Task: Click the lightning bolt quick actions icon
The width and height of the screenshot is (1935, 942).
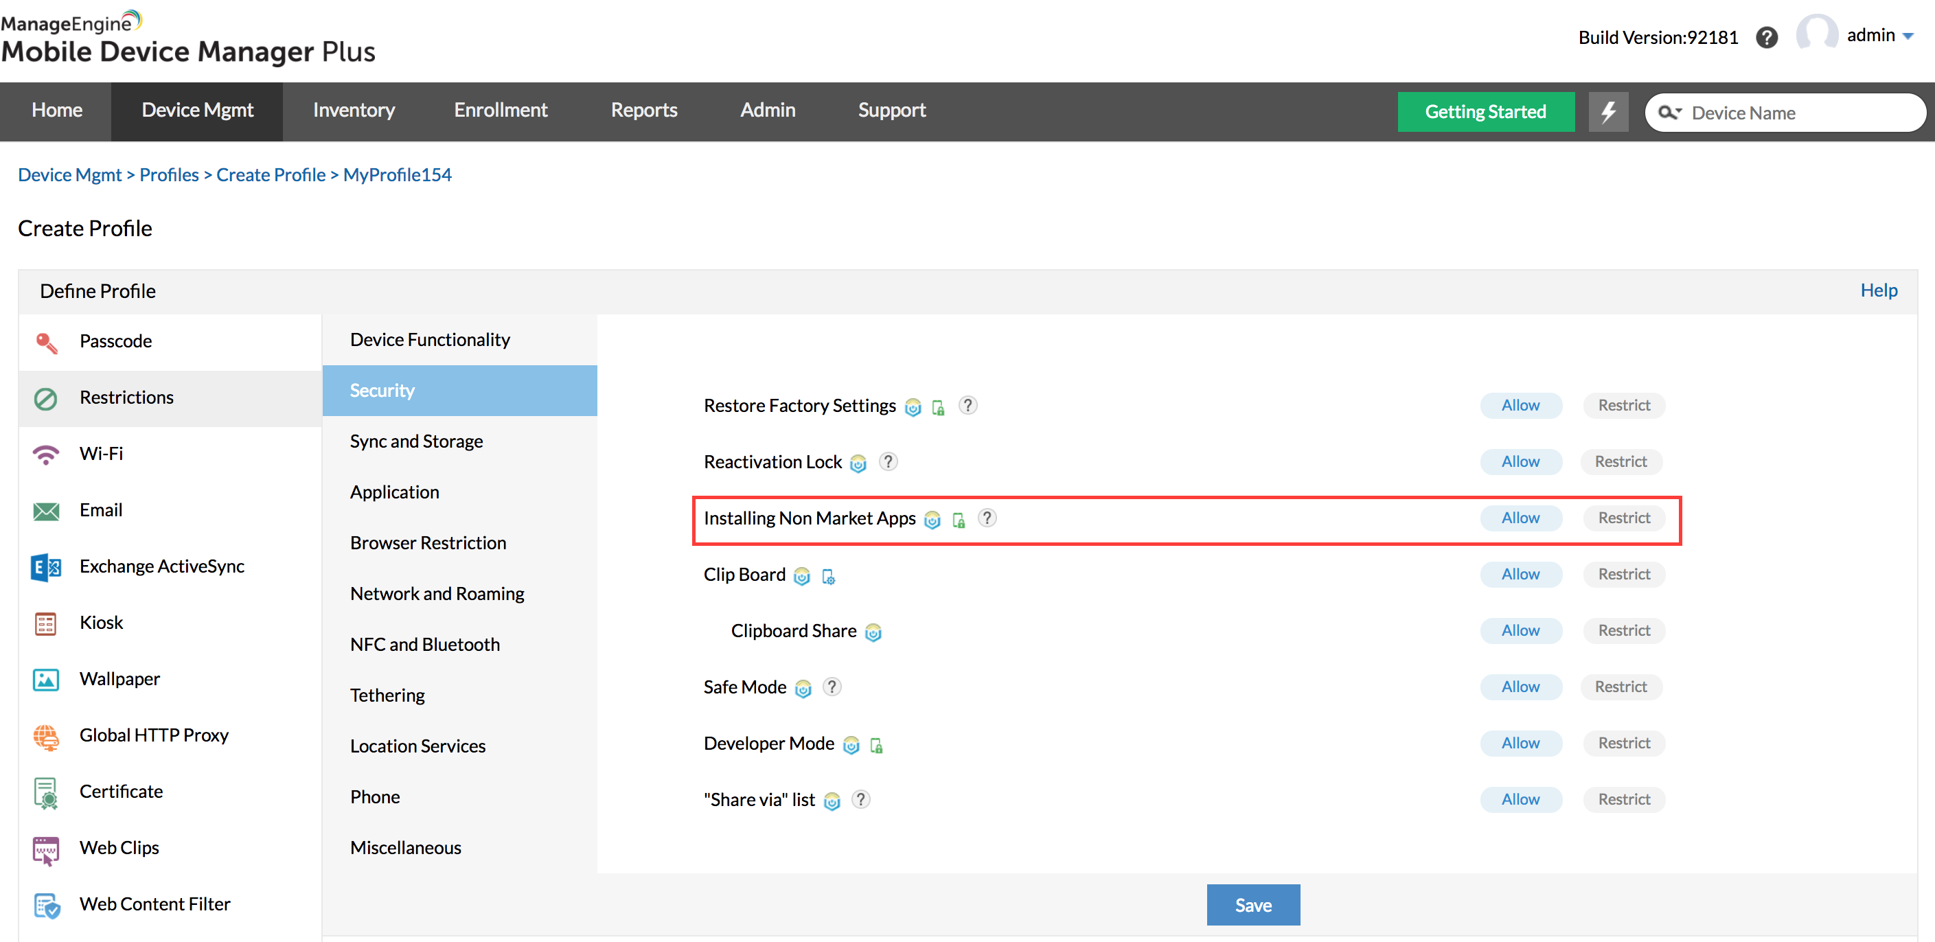Action: click(x=1608, y=111)
